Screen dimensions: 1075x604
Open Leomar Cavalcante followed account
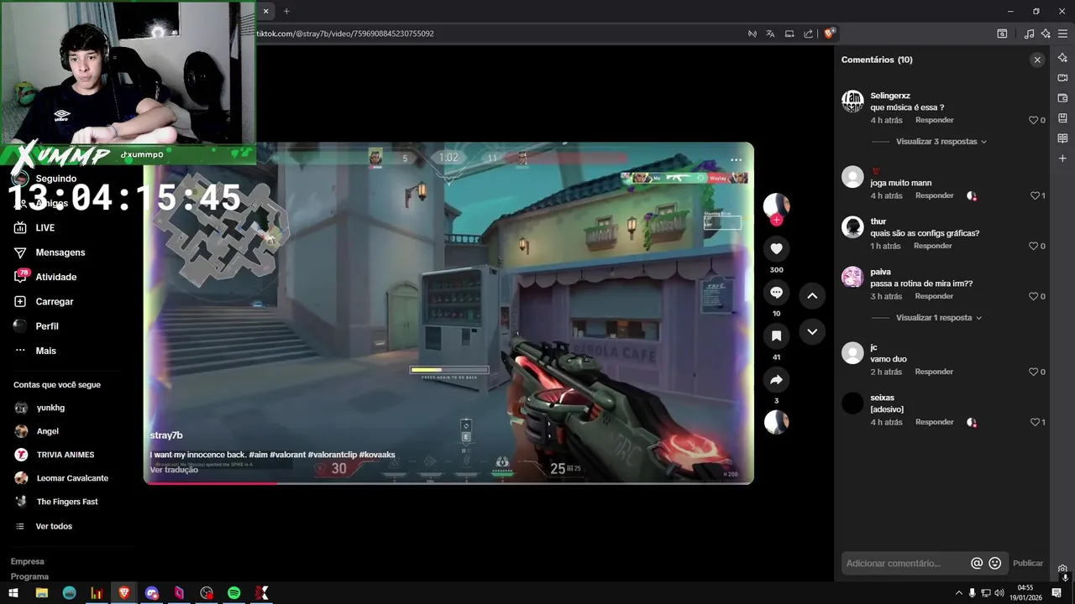click(x=72, y=478)
